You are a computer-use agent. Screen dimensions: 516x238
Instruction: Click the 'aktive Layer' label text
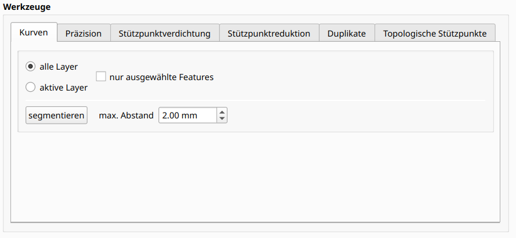click(63, 88)
